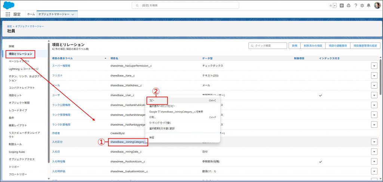Open the help question mark icon
Image resolution: width=383 pixels, height=182 pixels.
[355, 5]
